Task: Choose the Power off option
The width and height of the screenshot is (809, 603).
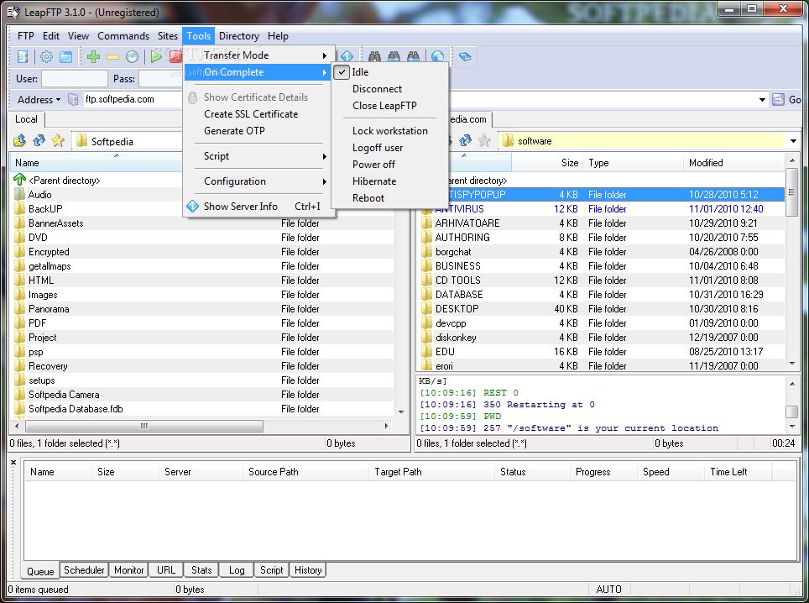Action: click(389, 164)
